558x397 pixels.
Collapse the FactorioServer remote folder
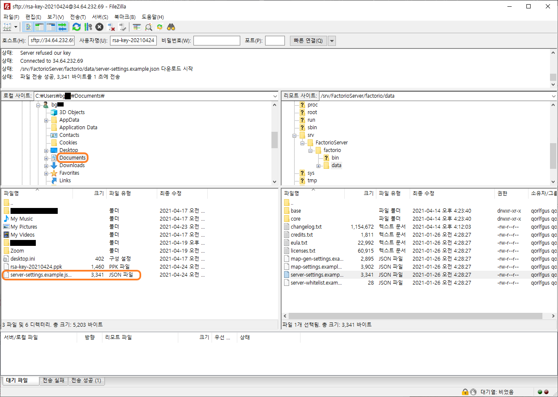coord(303,143)
